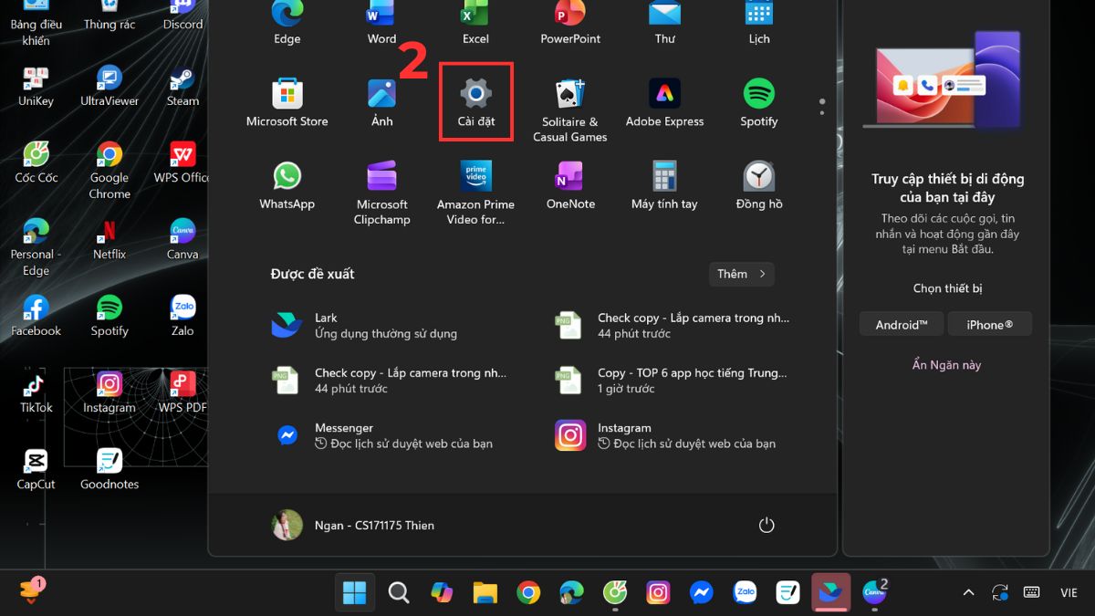The width and height of the screenshot is (1095, 616).
Task: Click the Windows Start button on taskbar
Action: tap(355, 592)
